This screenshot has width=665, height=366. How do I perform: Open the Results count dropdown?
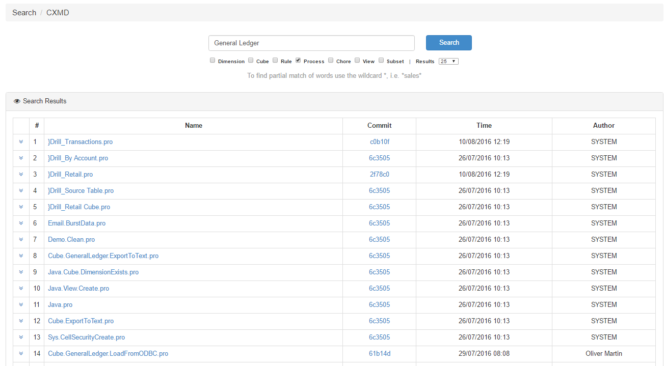(x=448, y=61)
